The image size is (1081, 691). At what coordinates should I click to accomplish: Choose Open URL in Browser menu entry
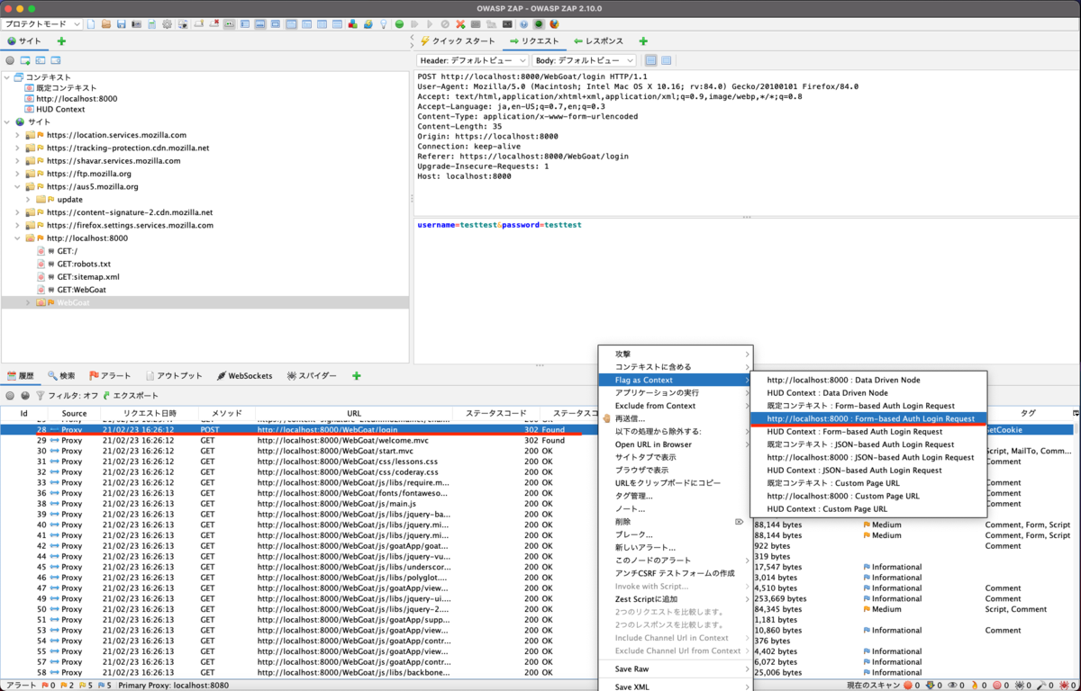point(676,444)
